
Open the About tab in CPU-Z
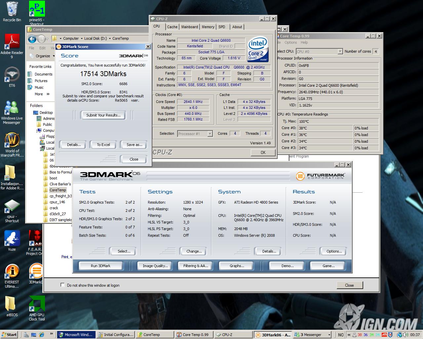[x=237, y=27]
